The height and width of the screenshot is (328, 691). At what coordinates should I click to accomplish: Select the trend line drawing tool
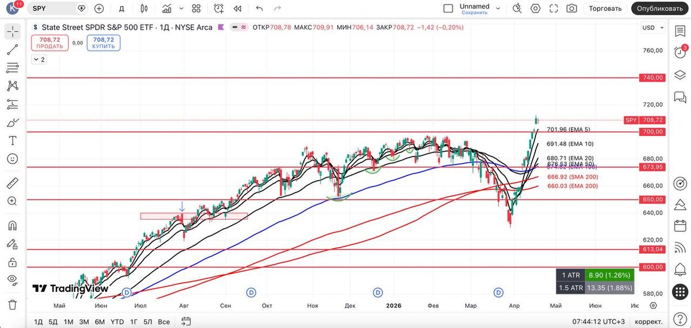pos(12,50)
